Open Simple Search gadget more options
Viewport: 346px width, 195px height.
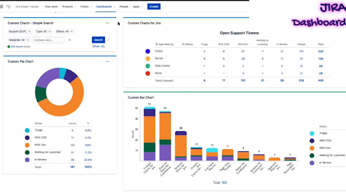[107, 23]
